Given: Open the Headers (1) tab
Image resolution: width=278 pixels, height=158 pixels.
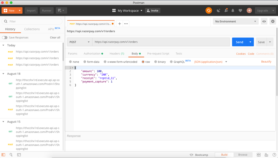Looking at the screenshot, I should pyautogui.click(x=117, y=54).
